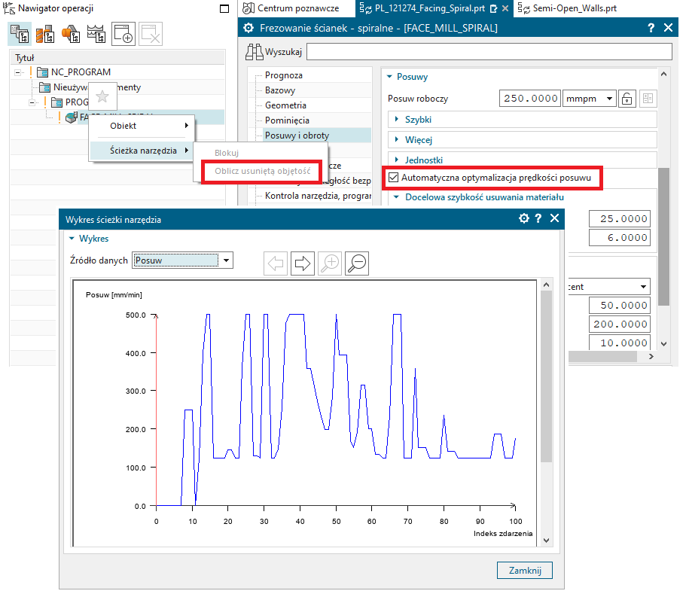Open Wykres ścieżki narzędzia settings gear
This screenshot has height=594, width=686.
click(523, 218)
